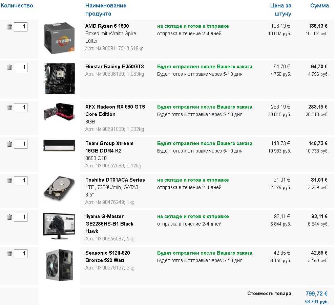This screenshot has width=335, height=305.
Task: Click quantity field for Team Group Xtreem
Action: [x=21, y=144]
